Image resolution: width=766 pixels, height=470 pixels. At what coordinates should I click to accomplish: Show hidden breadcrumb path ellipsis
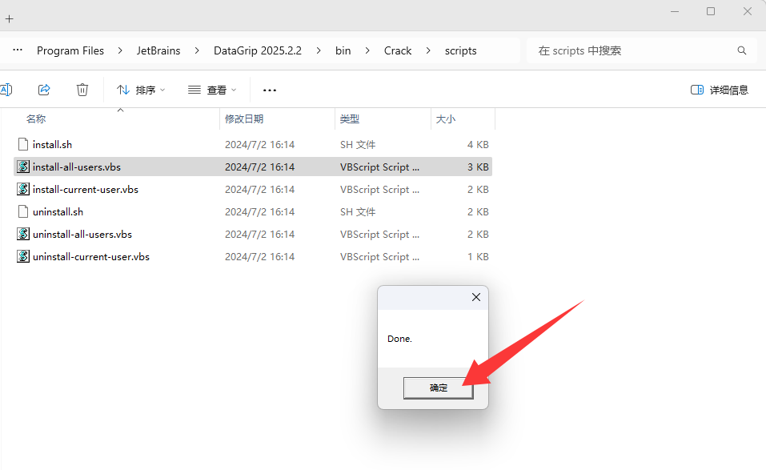[x=18, y=50]
